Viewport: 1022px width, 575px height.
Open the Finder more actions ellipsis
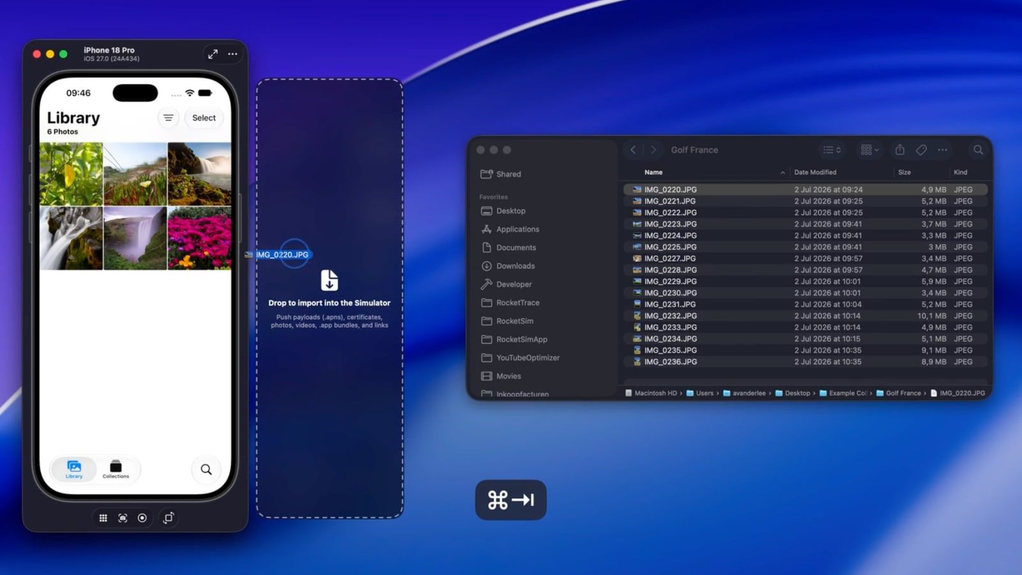click(942, 150)
